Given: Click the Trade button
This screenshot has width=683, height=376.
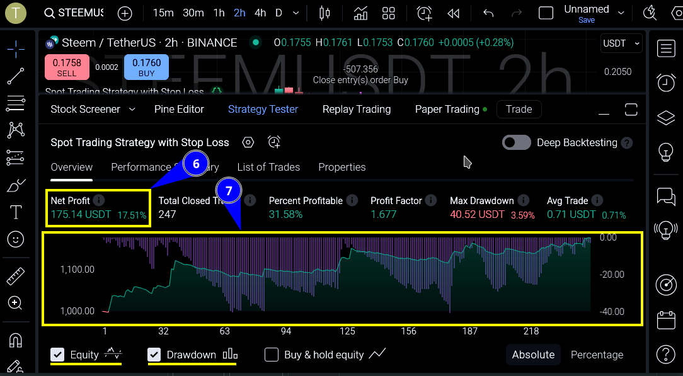Looking at the screenshot, I should click(x=519, y=109).
